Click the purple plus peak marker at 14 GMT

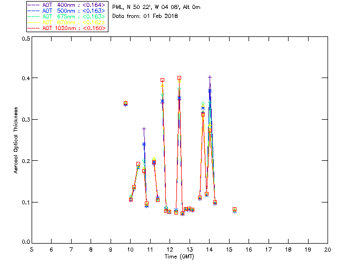click(x=210, y=78)
